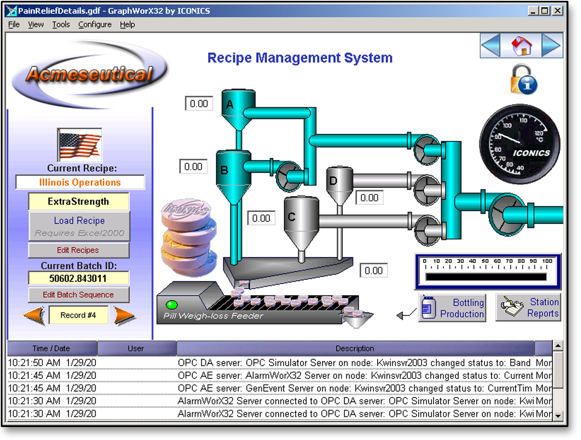Click the GraphWorX32 title bar app icon
Image resolution: width=581 pixels, height=440 pixels.
11,11
